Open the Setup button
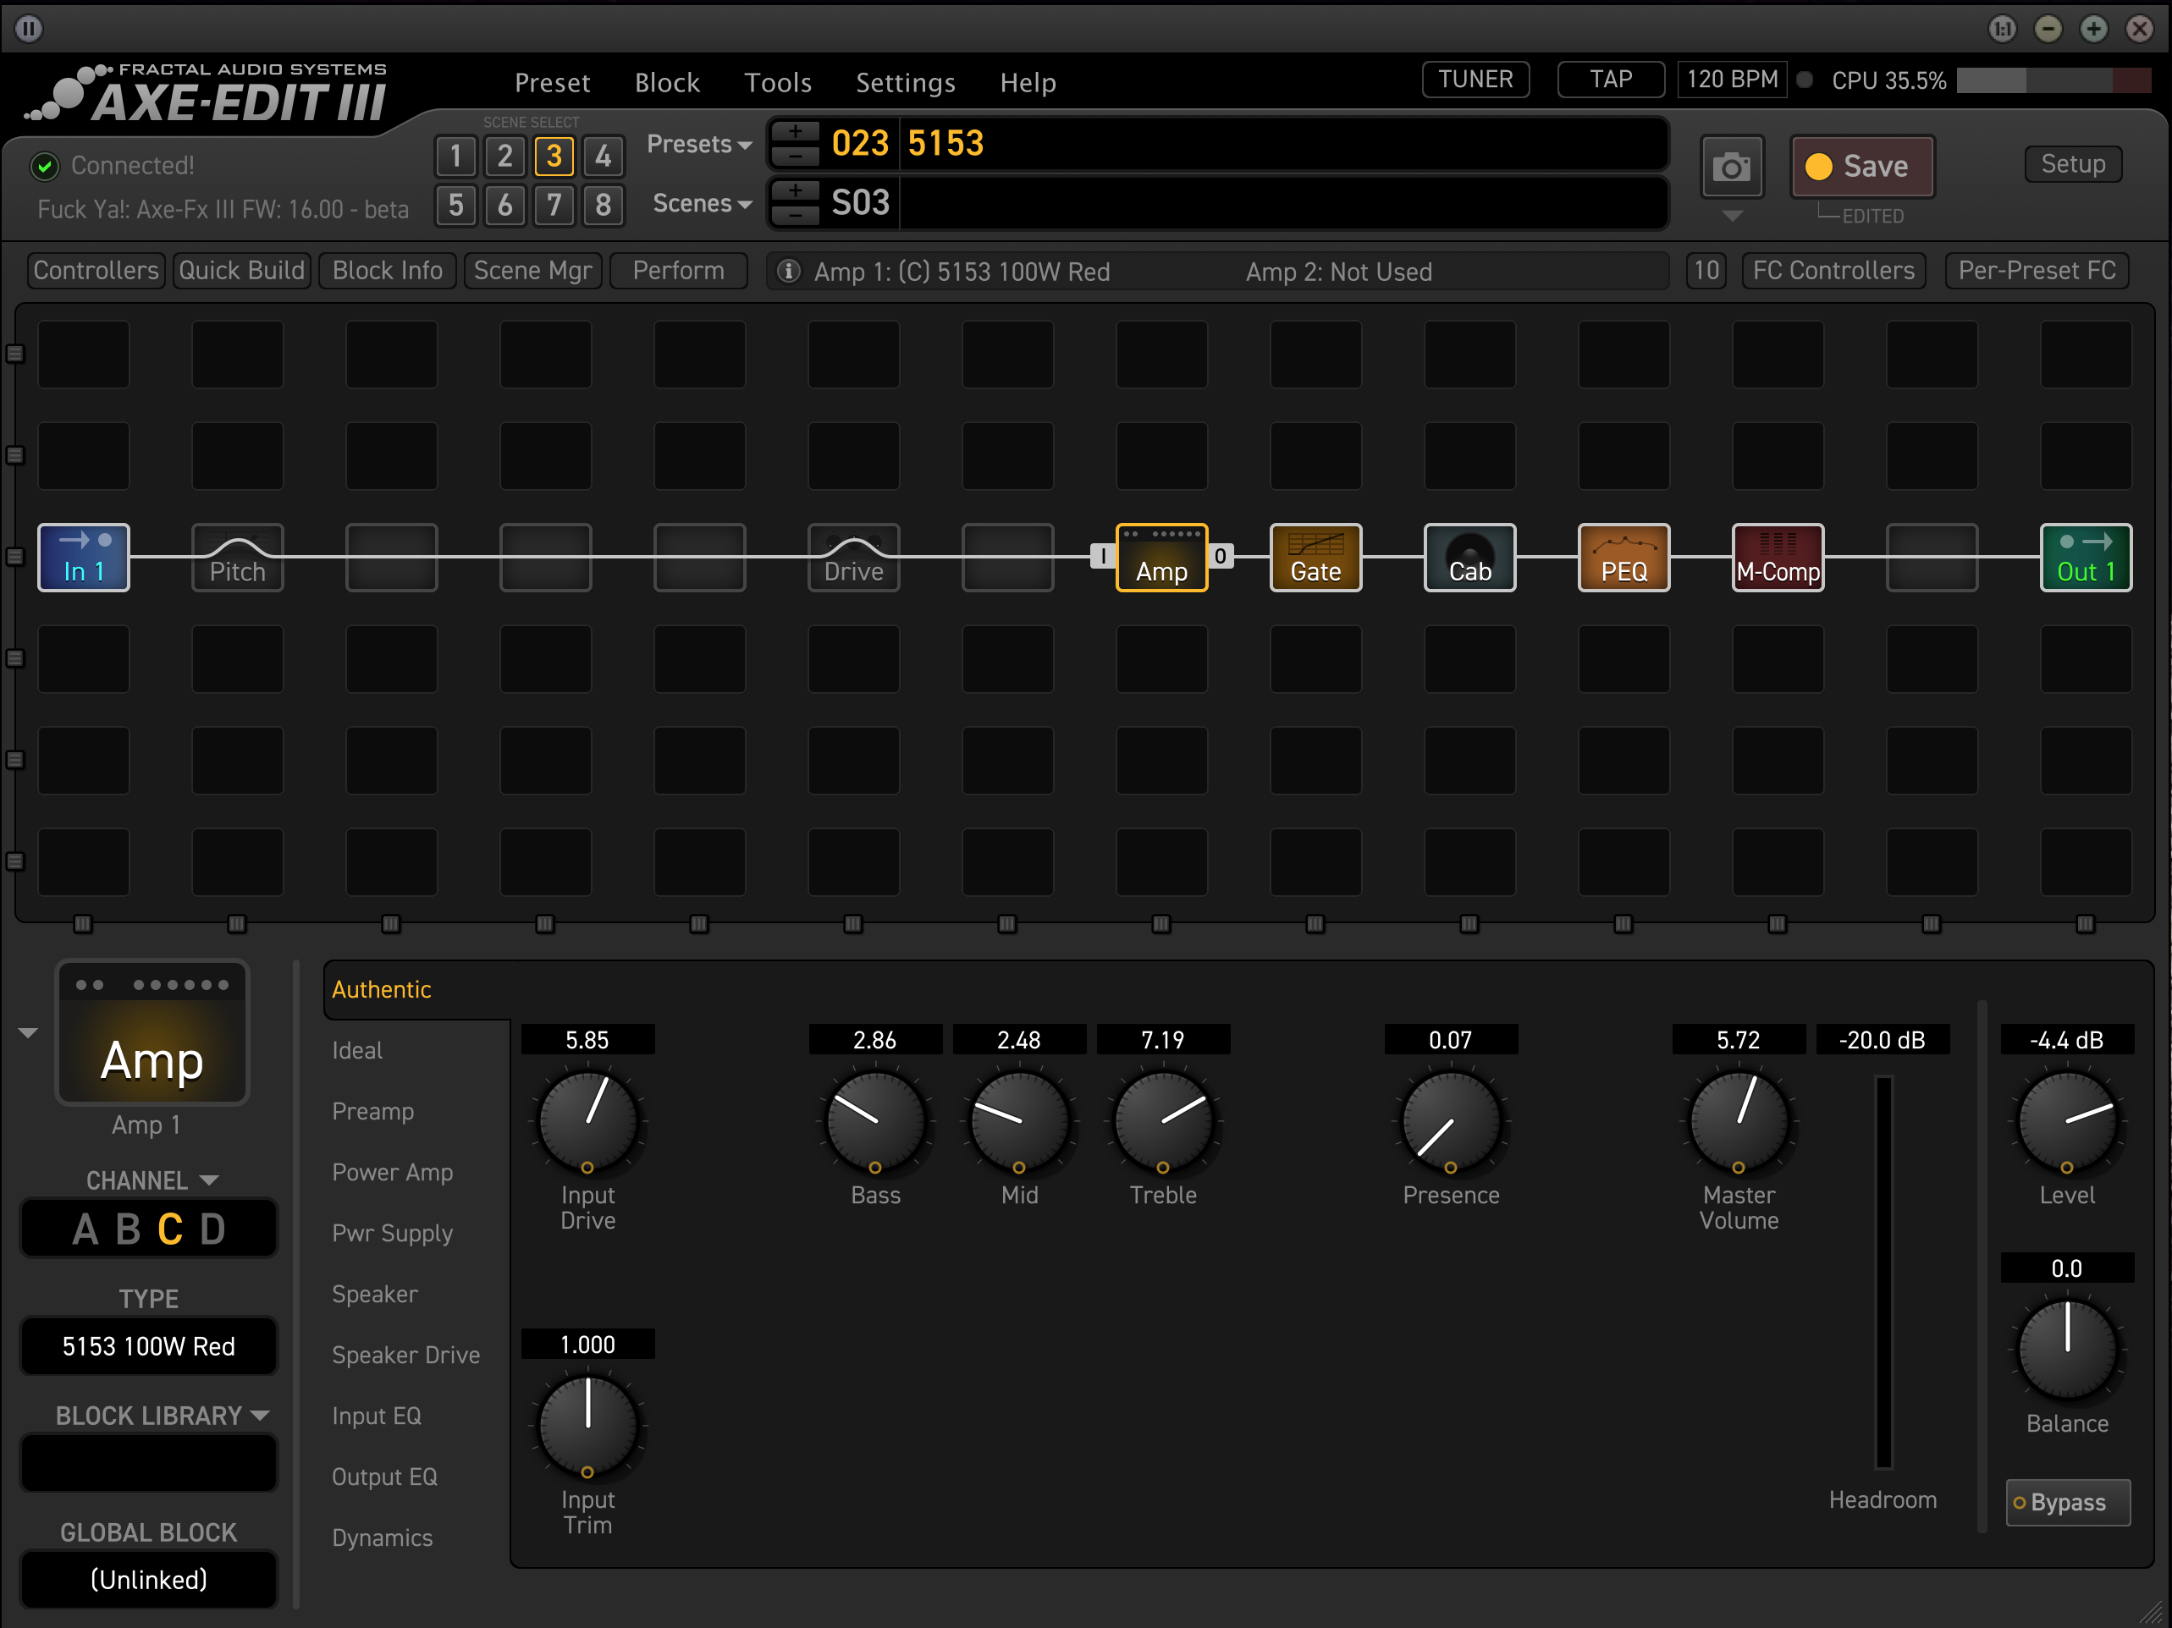This screenshot has height=1628, width=2172. (2074, 164)
